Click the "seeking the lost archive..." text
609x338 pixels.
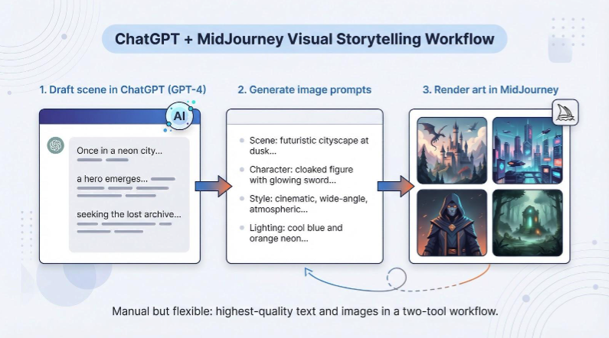(129, 213)
